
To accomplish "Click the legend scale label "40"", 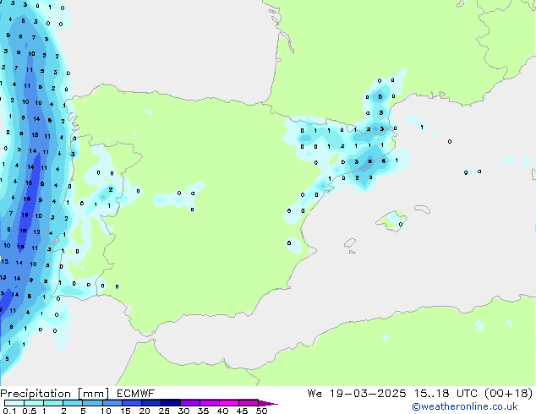I will point(222,411).
